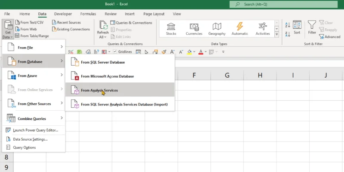Select the Stocks data type
The width and height of the screenshot is (344, 172).
pos(171,29)
